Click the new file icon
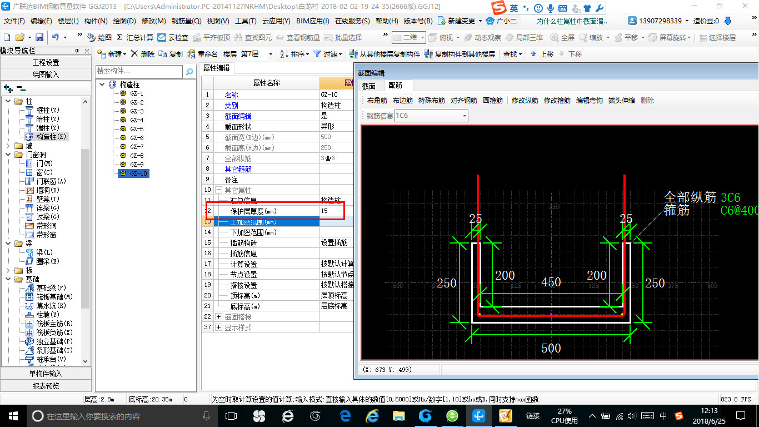 [7, 37]
